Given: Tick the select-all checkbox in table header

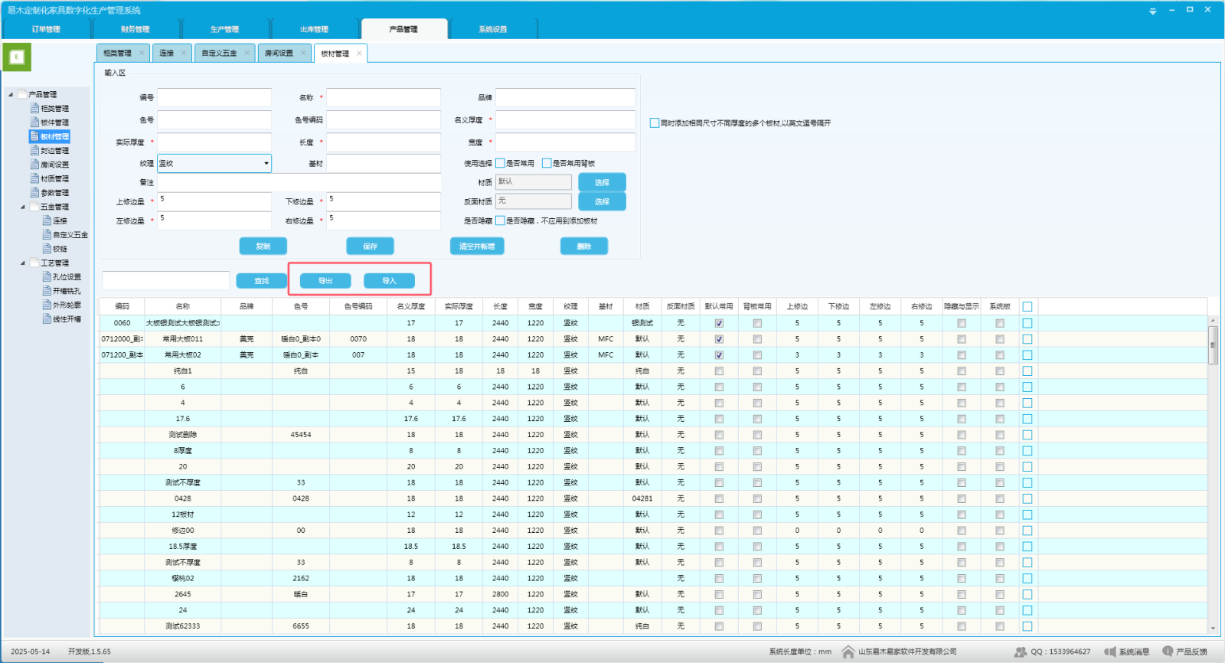Looking at the screenshot, I should (x=1027, y=306).
